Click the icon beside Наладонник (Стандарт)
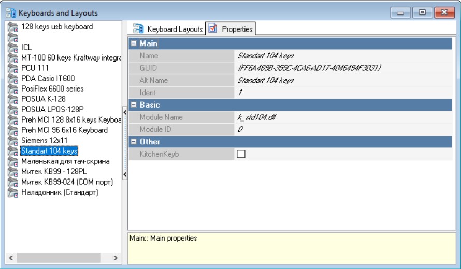Image resolution: width=461 pixels, height=269 pixels. pos(13,192)
